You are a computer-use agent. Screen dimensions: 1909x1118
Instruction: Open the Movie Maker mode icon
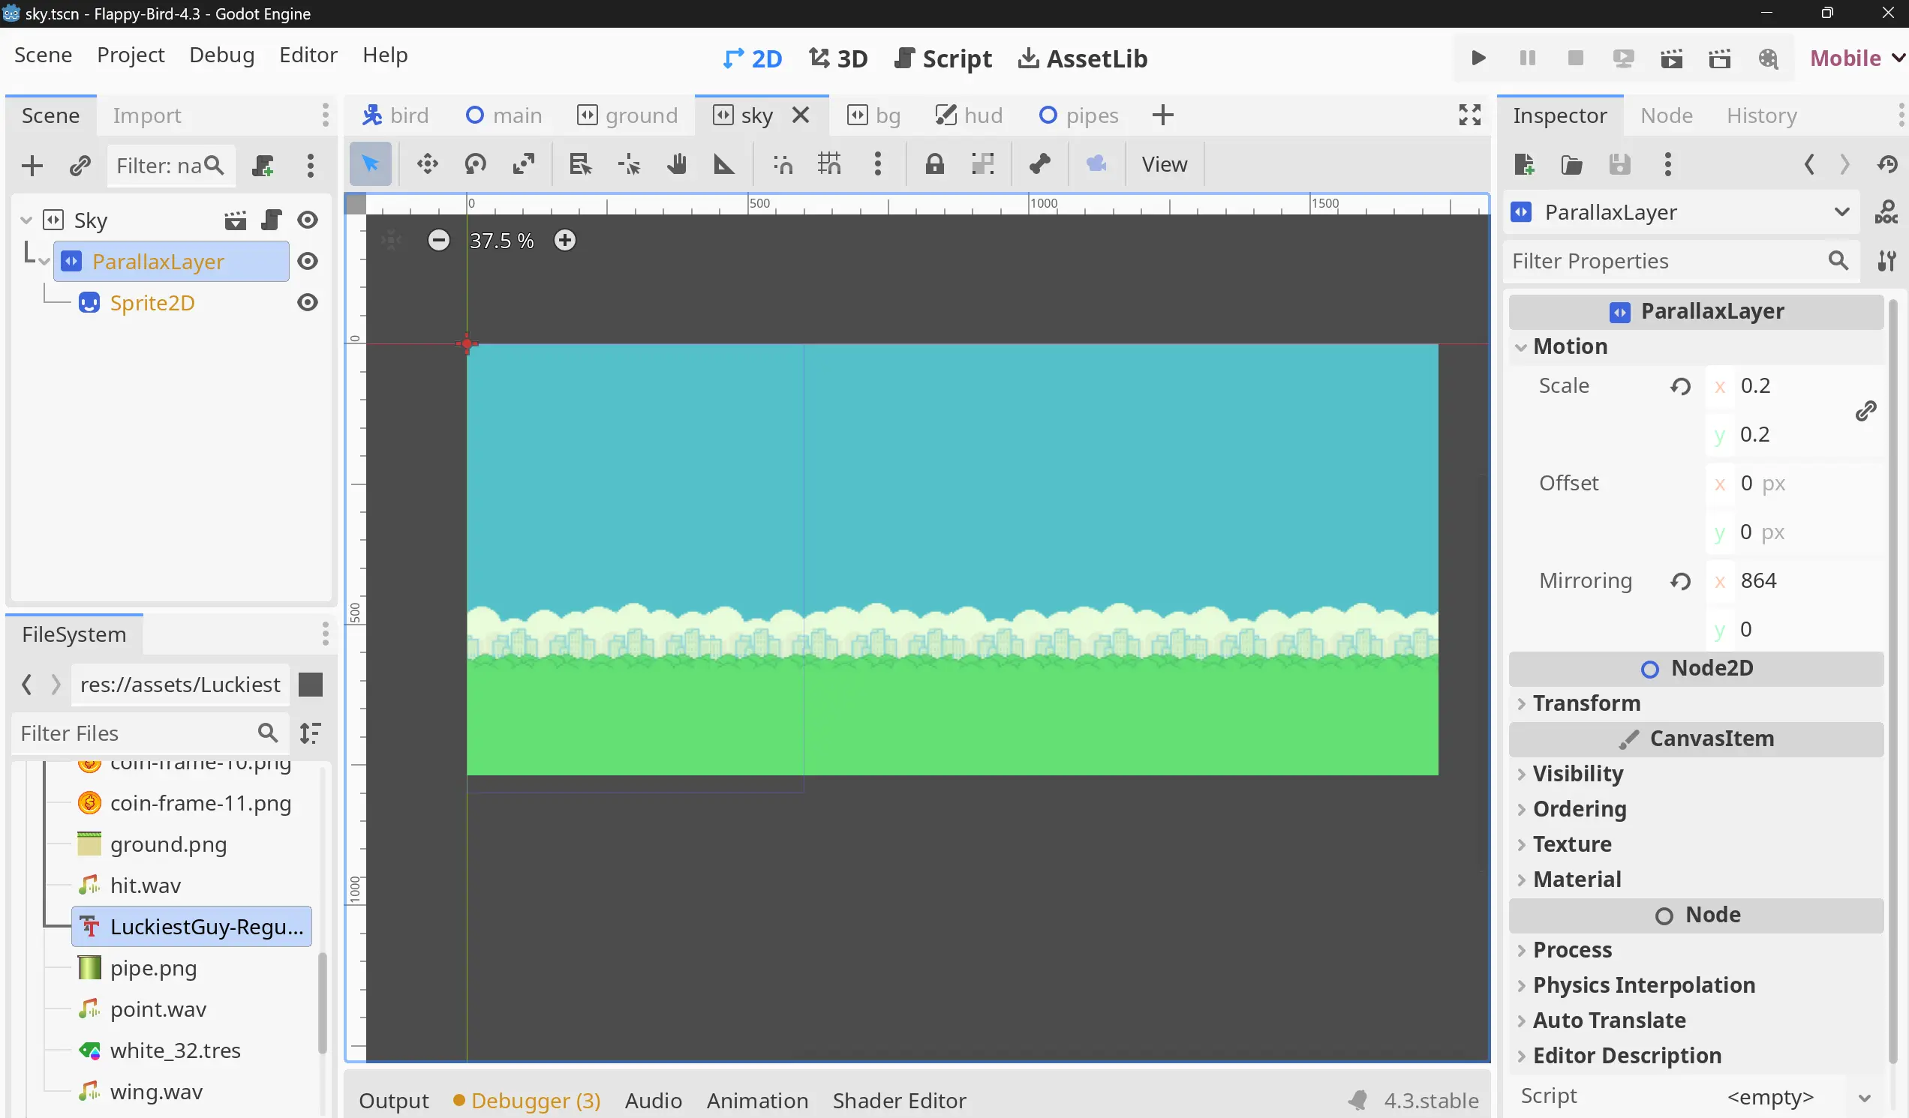[x=1768, y=58]
